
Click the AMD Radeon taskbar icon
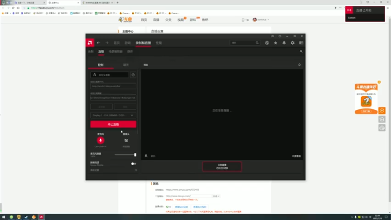[x=42, y=217]
